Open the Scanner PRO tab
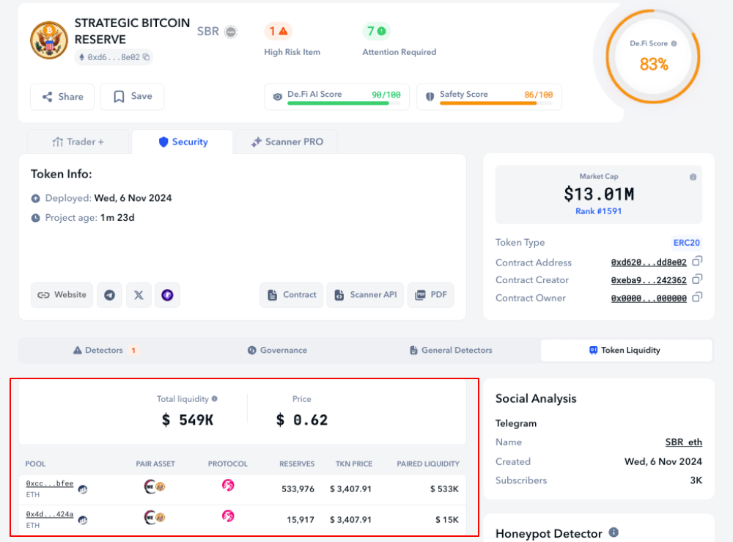 point(287,142)
